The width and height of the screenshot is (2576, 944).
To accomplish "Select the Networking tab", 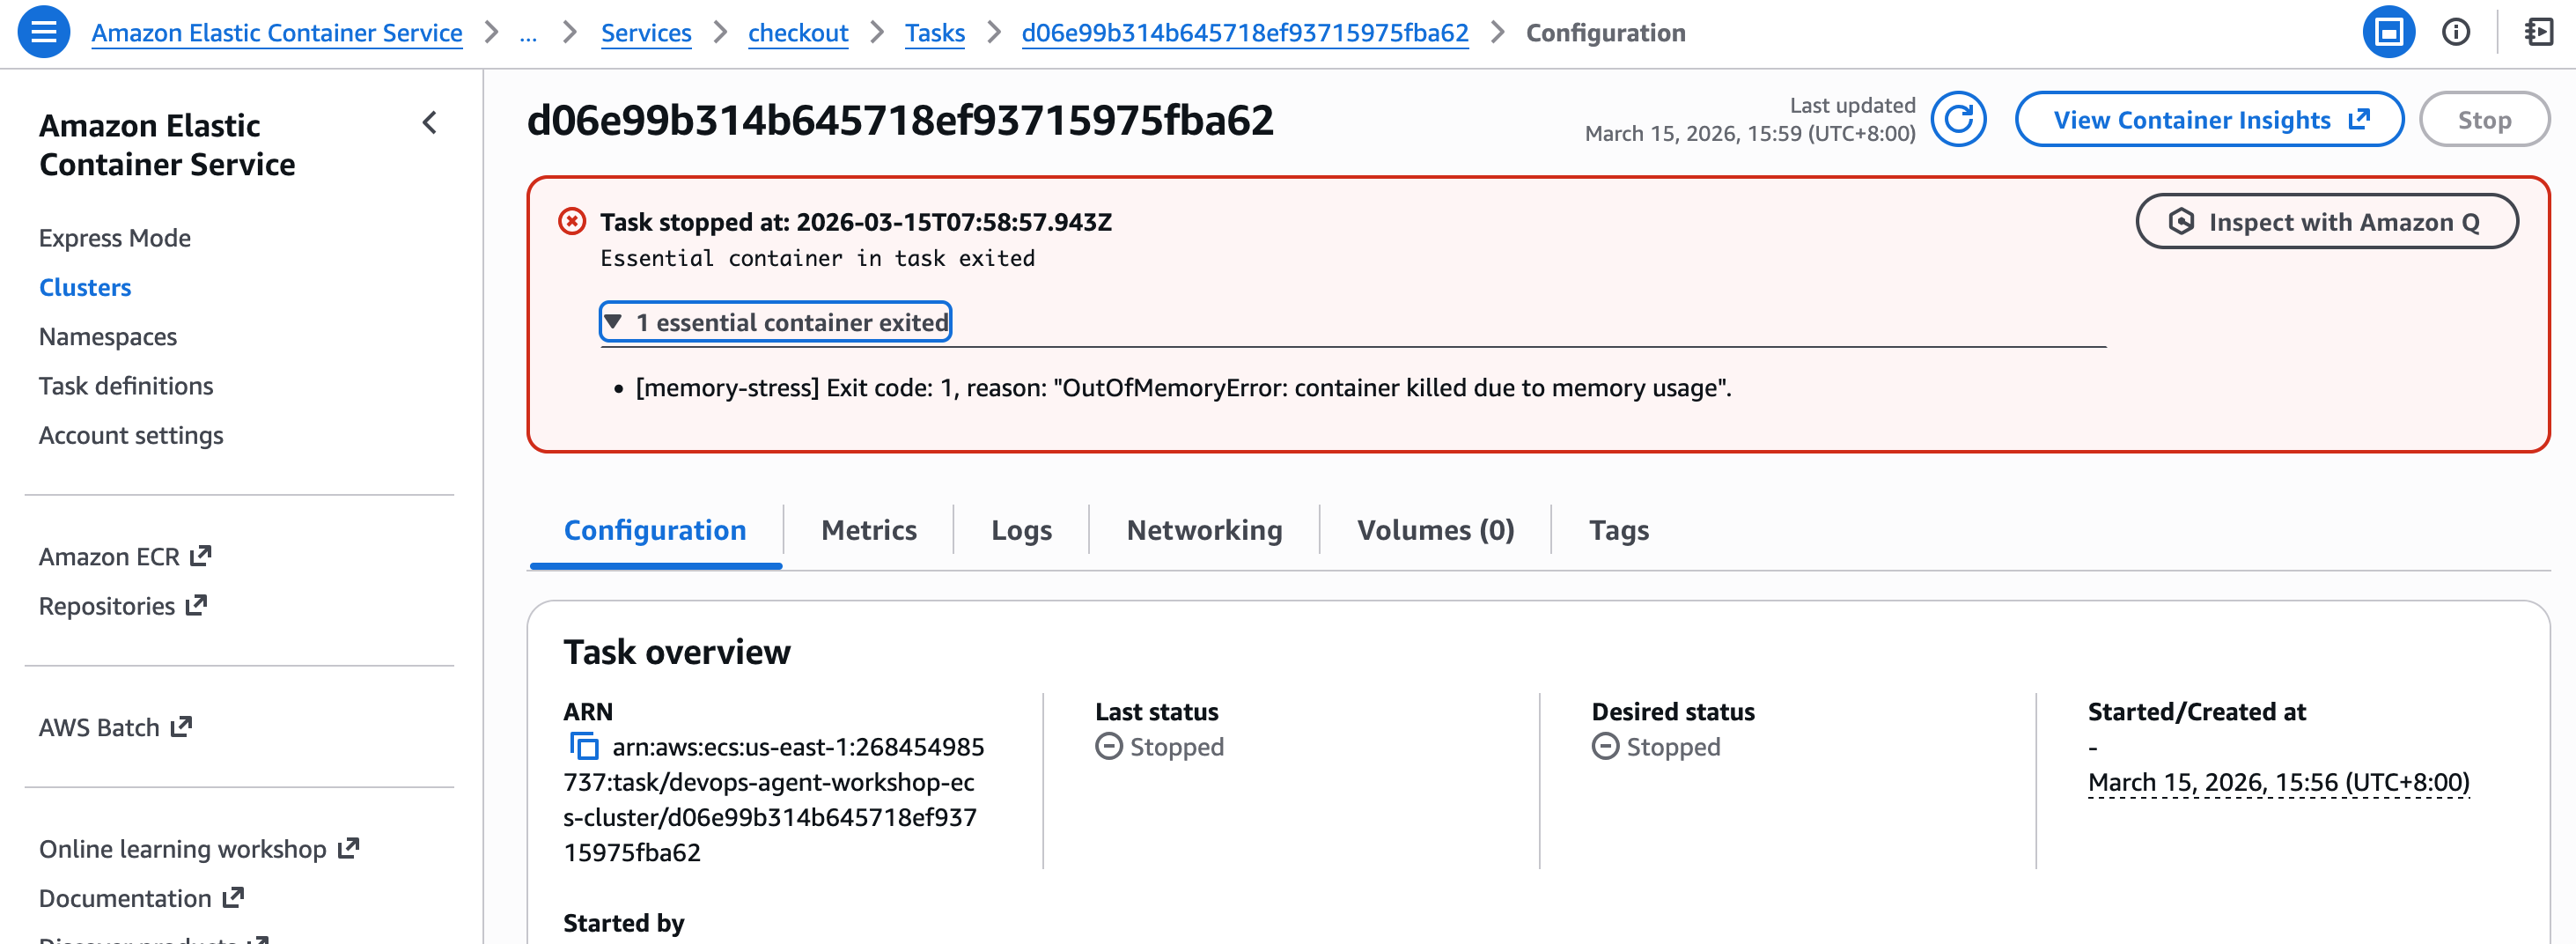I will pos(1203,529).
